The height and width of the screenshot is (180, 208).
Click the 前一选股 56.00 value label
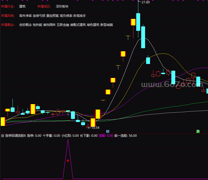125,135
